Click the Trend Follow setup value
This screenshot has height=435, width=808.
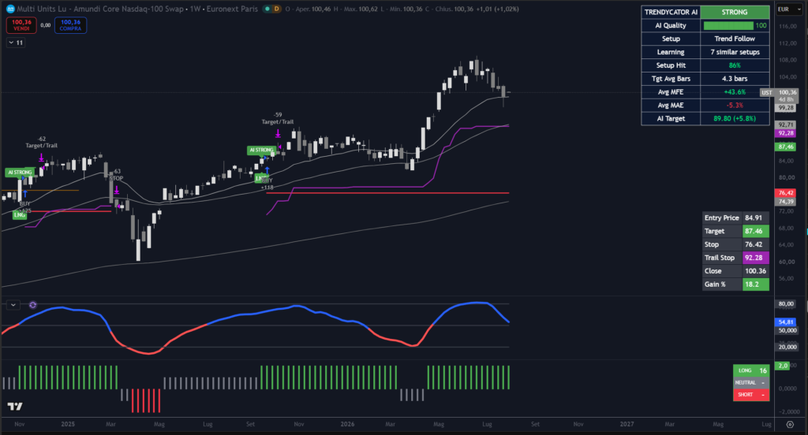click(x=735, y=39)
